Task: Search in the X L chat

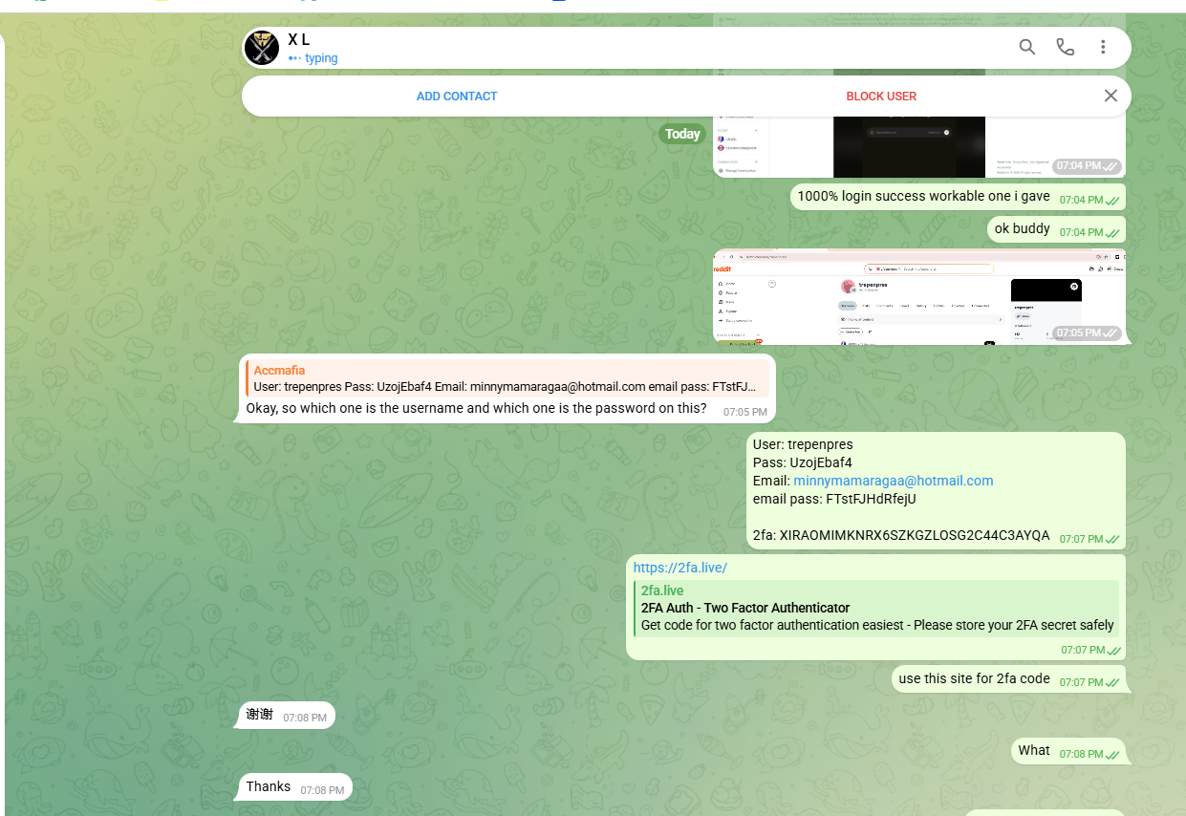Action: pos(1027,47)
